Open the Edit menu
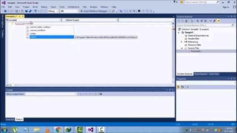This screenshot has height=133, width=237. [x=10, y=7]
